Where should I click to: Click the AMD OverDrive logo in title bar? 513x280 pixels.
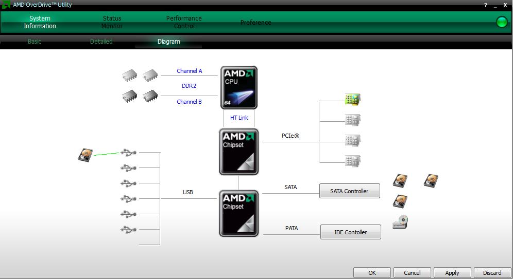(6, 5)
